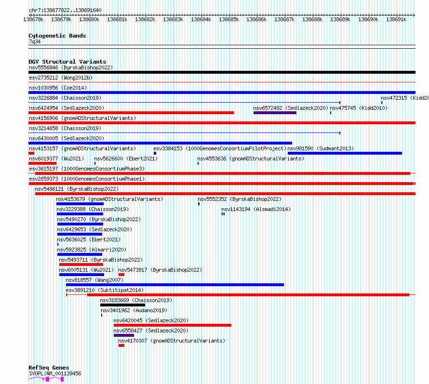Open nsv3183669 (Chaisson2019) label
The height and width of the screenshot is (384, 429).
coord(136,300)
